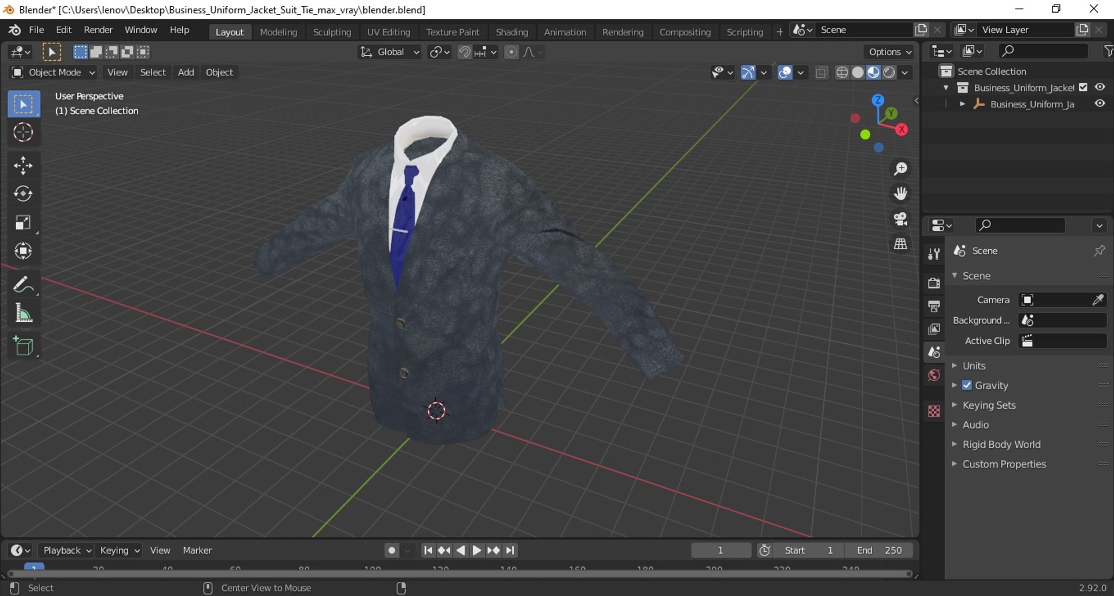Select the Add Cube tool
Image resolution: width=1114 pixels, height=596 pixels.
tap(24, 346)
